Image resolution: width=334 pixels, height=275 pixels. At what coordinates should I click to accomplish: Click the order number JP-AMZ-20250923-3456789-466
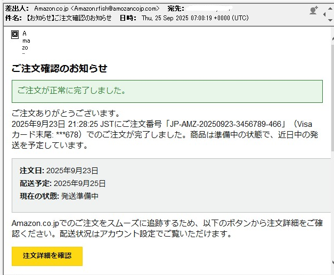click(226, 123)
